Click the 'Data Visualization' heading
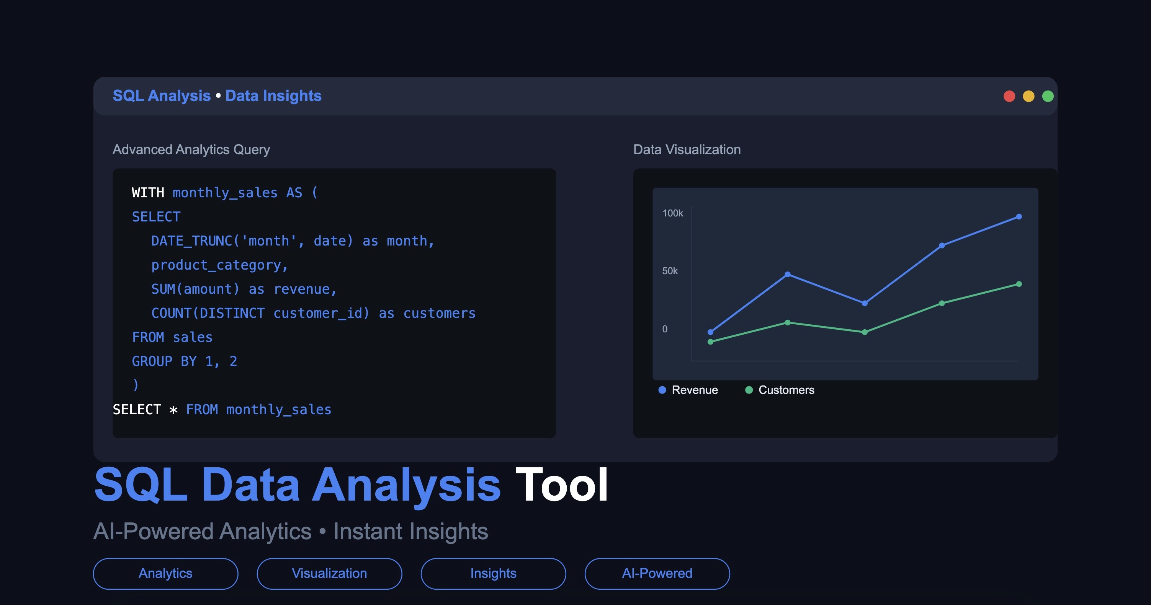Viewport: 1151px width, 605px height. (687, 150)
